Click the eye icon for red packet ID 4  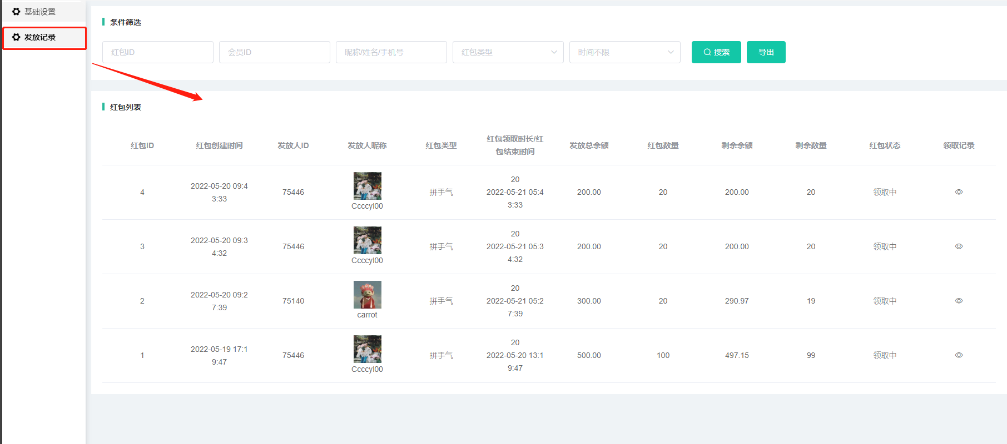[959, 192]
